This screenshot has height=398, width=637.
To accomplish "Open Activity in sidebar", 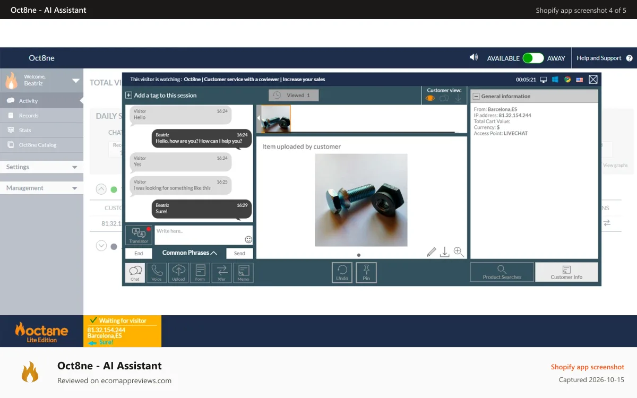I will tap(41, 101).
